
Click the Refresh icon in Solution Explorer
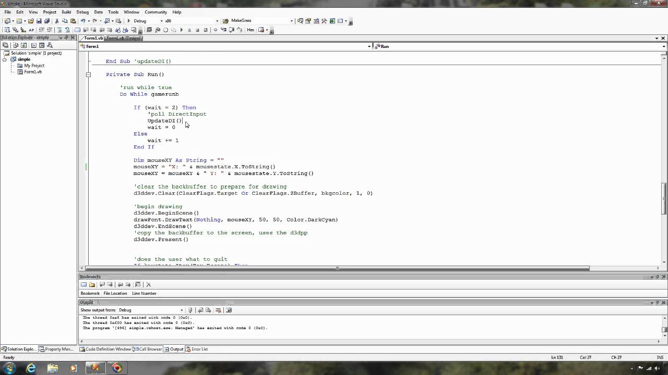[23, 45]
